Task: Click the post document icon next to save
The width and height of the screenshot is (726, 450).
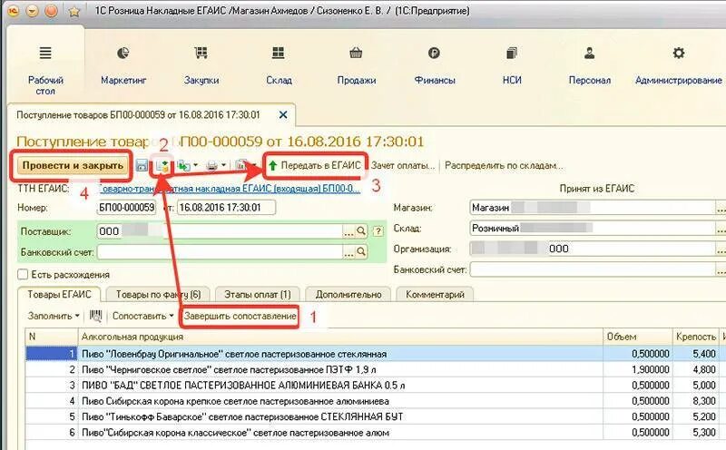Action: pos(162,165)
